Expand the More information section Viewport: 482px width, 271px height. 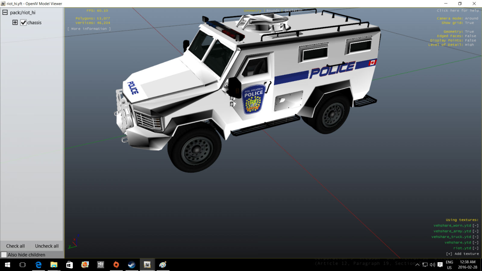point(89,29)
